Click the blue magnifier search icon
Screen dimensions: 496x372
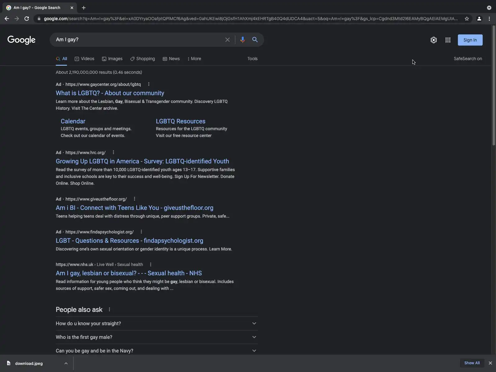255,40
